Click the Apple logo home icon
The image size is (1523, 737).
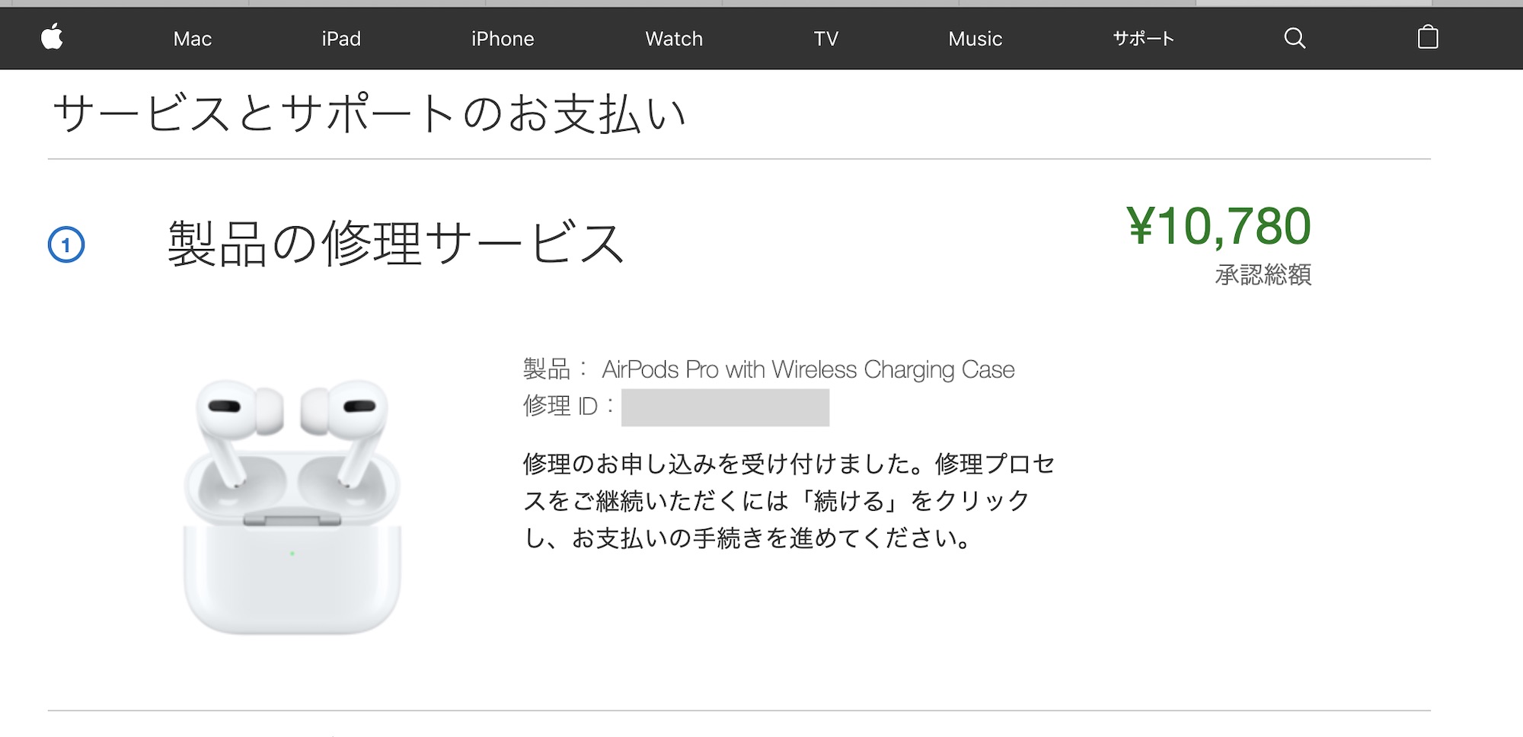pos(52,37)
